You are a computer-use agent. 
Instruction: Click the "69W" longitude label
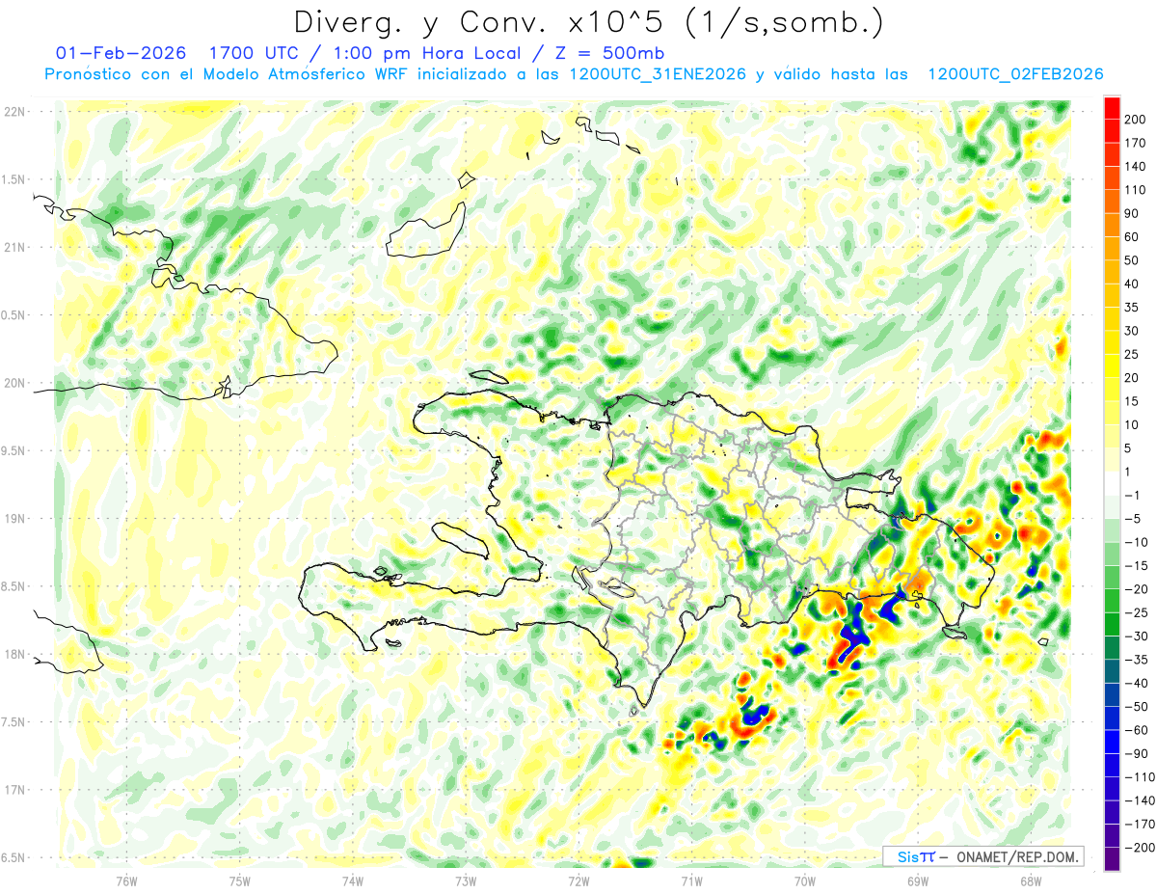click(917, 880)
